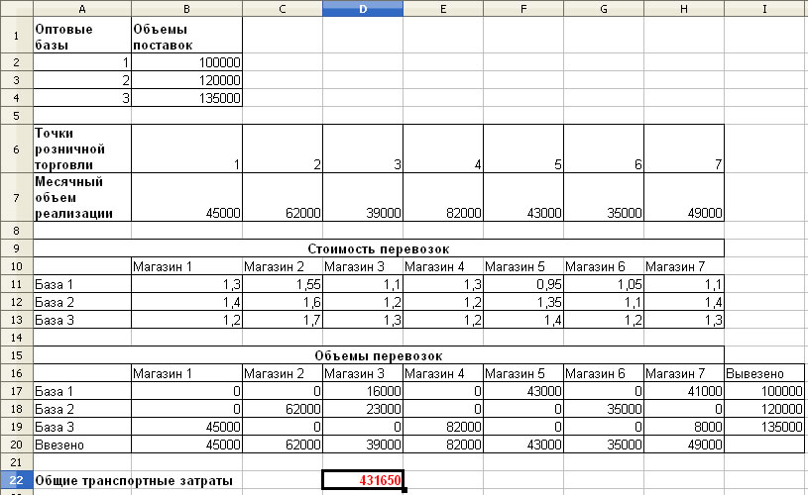Select supply volume cell 100000 in row 2
This screenshot has width=808, height=495.
pyautogui.click(x=186, y=62)
